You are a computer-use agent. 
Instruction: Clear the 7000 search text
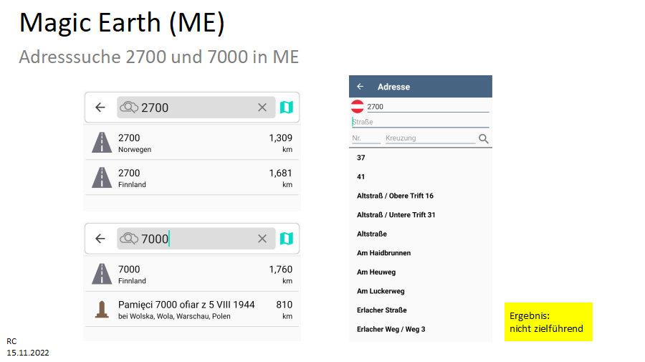click(x=262, y=239)
